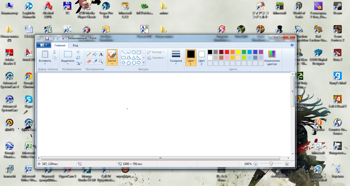Choose the Triangle shape
This screenshot has width=350, height=186.
pyautogui.click(x=134, y=58)
